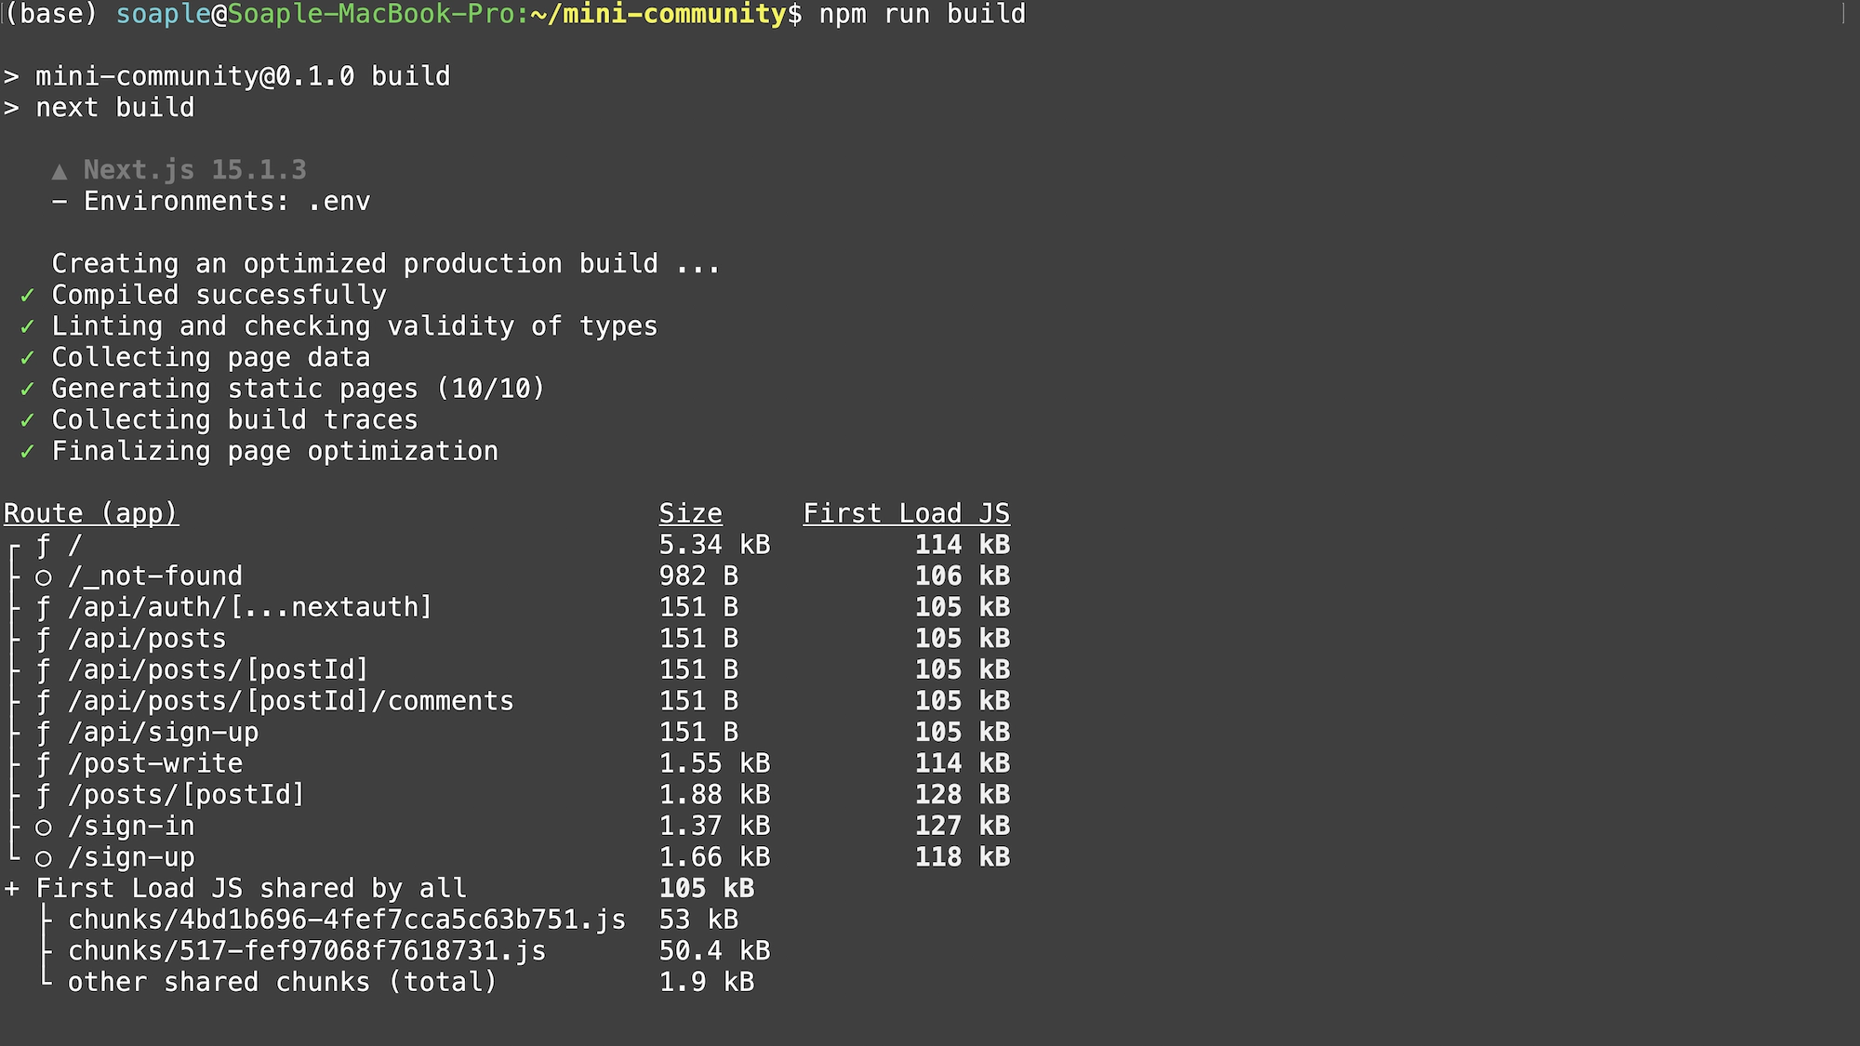Click the ~/mini-community path in the prompt
Screen dimensions: 1860x1046
[658, 15]
